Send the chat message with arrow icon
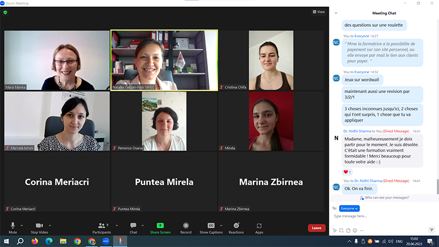This screenshot has height=247, width=439. (x=432, y=230)
